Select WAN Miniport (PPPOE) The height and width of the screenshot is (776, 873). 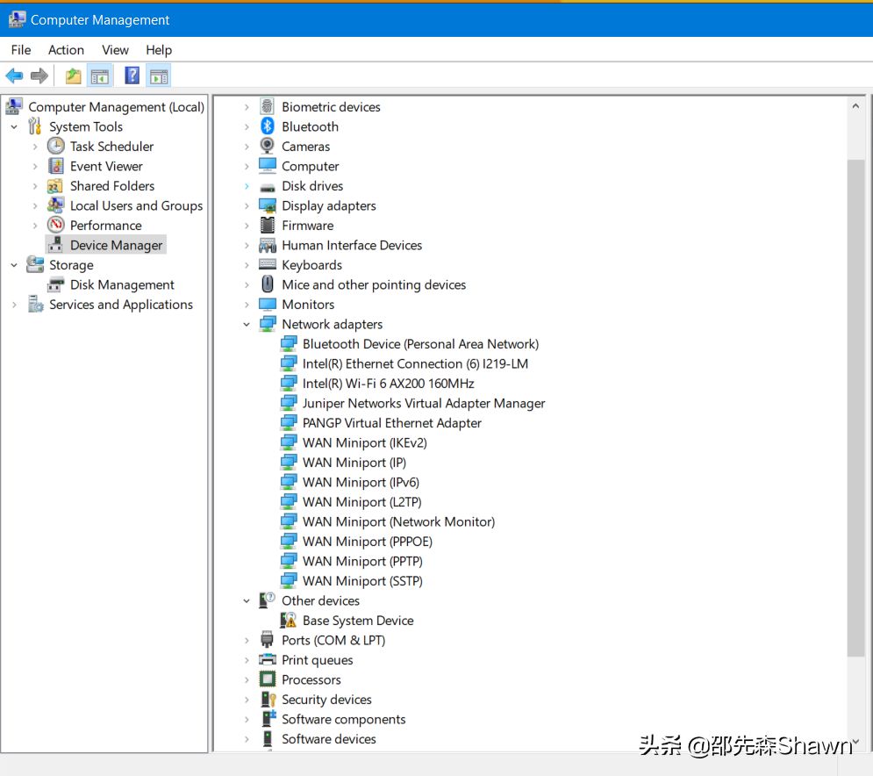(367, 542)
